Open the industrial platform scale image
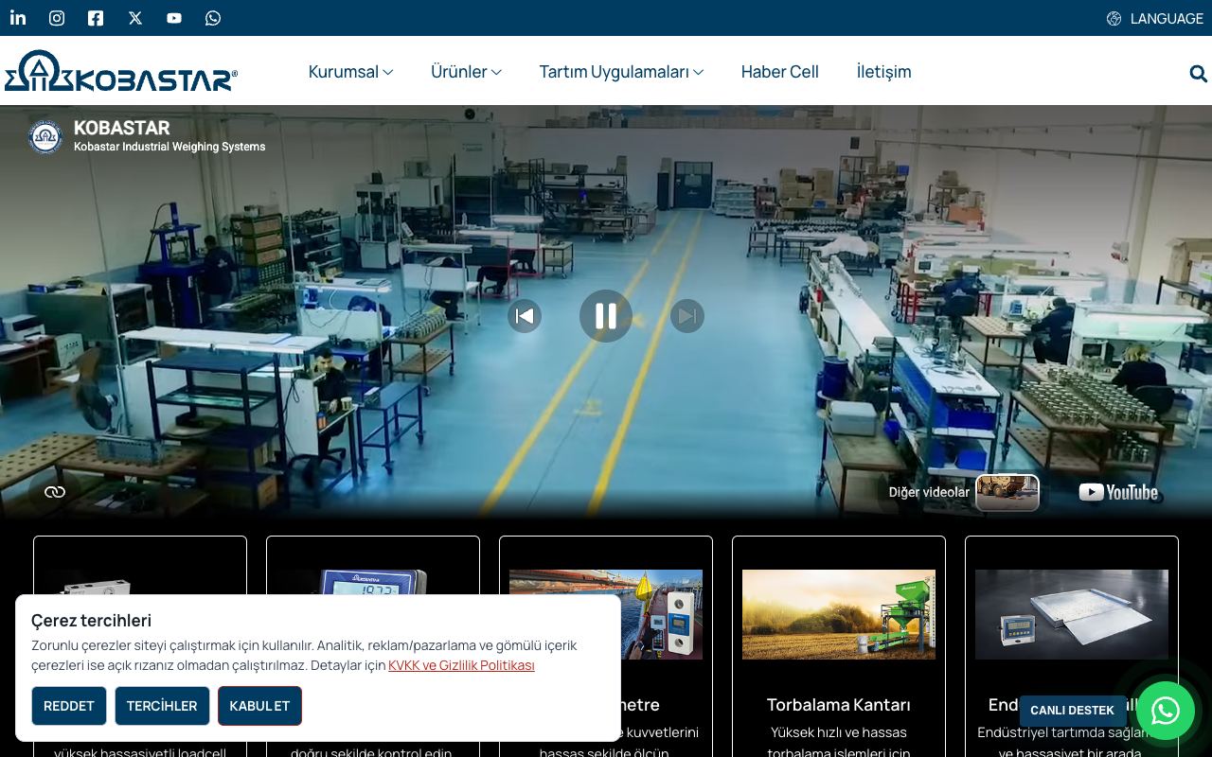1212x757 pixels. pos(1072,614)
